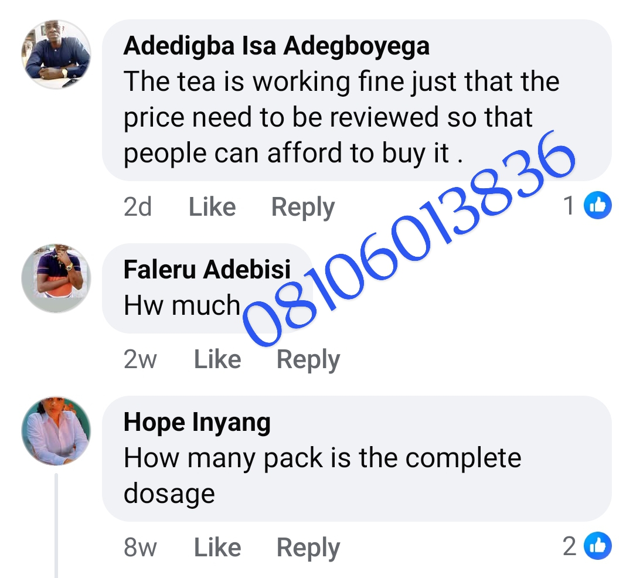Reply to Hope Inyang's comment
Viewport: 633px width, 578px height.
point(308,548)
